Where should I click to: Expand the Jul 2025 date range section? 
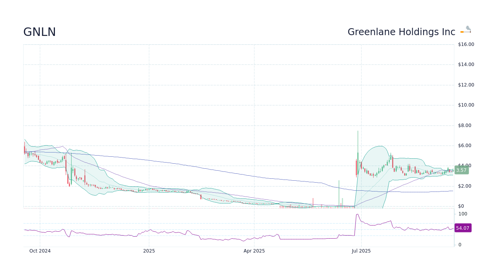click(x=361, y=251)
